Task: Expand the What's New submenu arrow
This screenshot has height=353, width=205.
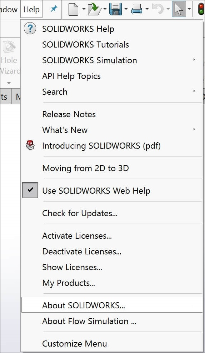Action: click(x=194, y=129)
